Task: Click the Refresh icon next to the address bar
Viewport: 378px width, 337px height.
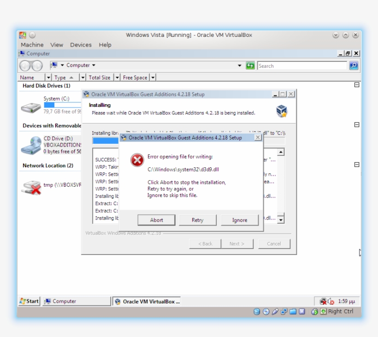Action: (x=250, y=65)
